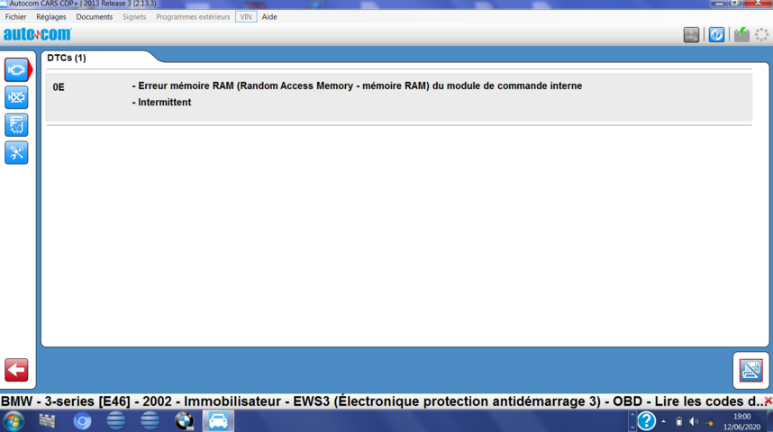Open the Chromium browser taskbar icon
773x432 pixels.
click(x=82, y=421)
